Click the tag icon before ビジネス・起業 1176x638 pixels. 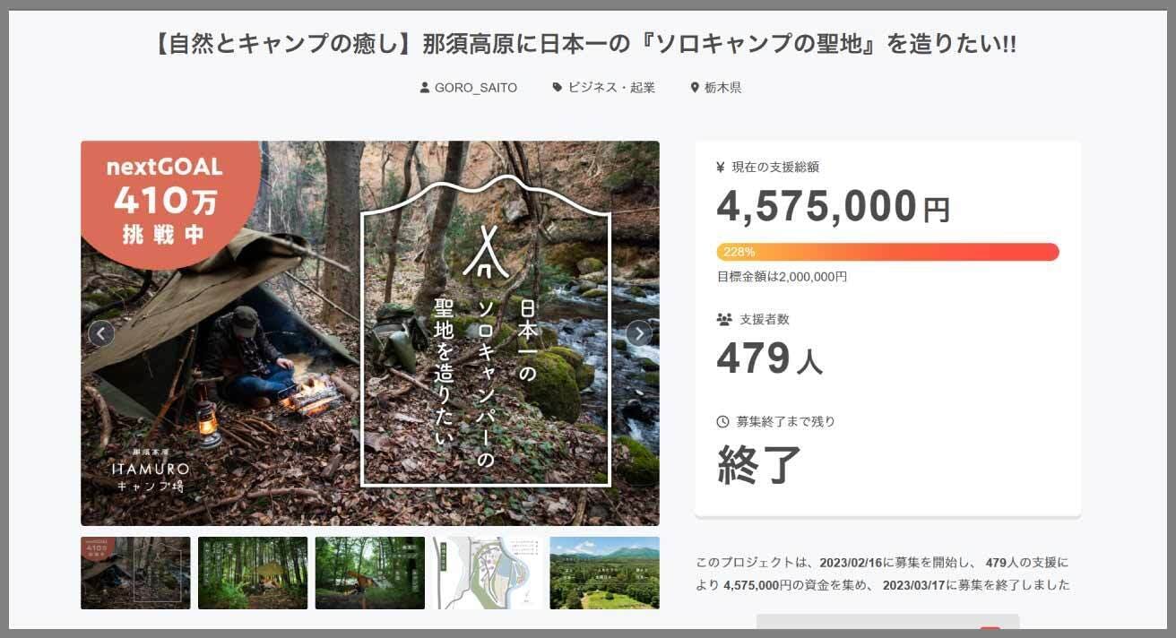coord(558,88)
